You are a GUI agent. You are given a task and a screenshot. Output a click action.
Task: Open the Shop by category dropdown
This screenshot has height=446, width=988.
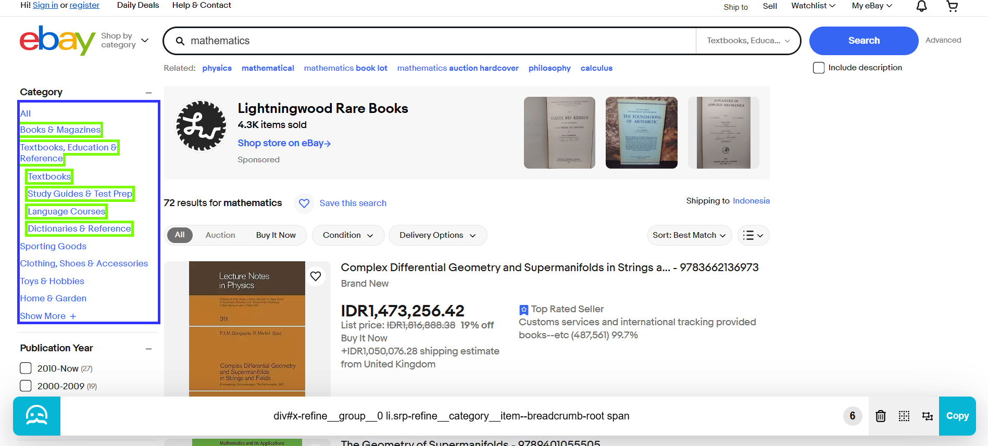point(124,40)
